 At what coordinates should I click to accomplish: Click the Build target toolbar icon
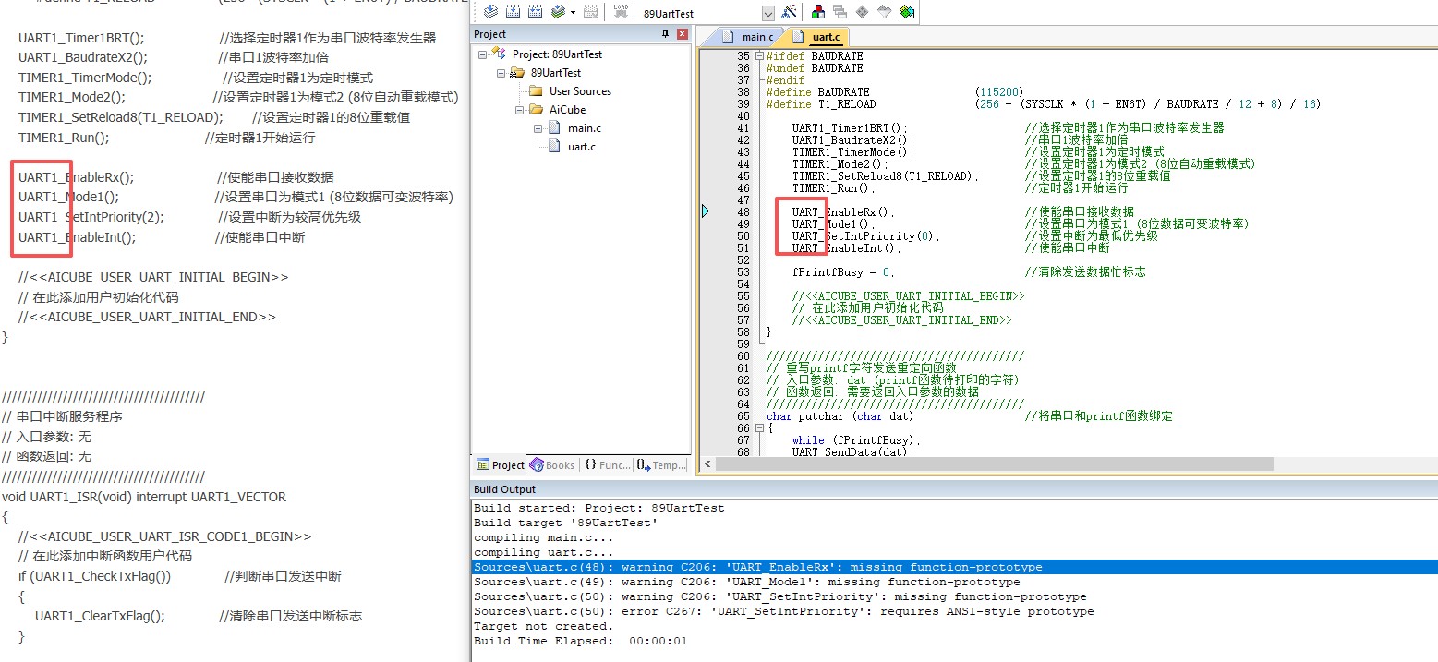click(513, 12)
